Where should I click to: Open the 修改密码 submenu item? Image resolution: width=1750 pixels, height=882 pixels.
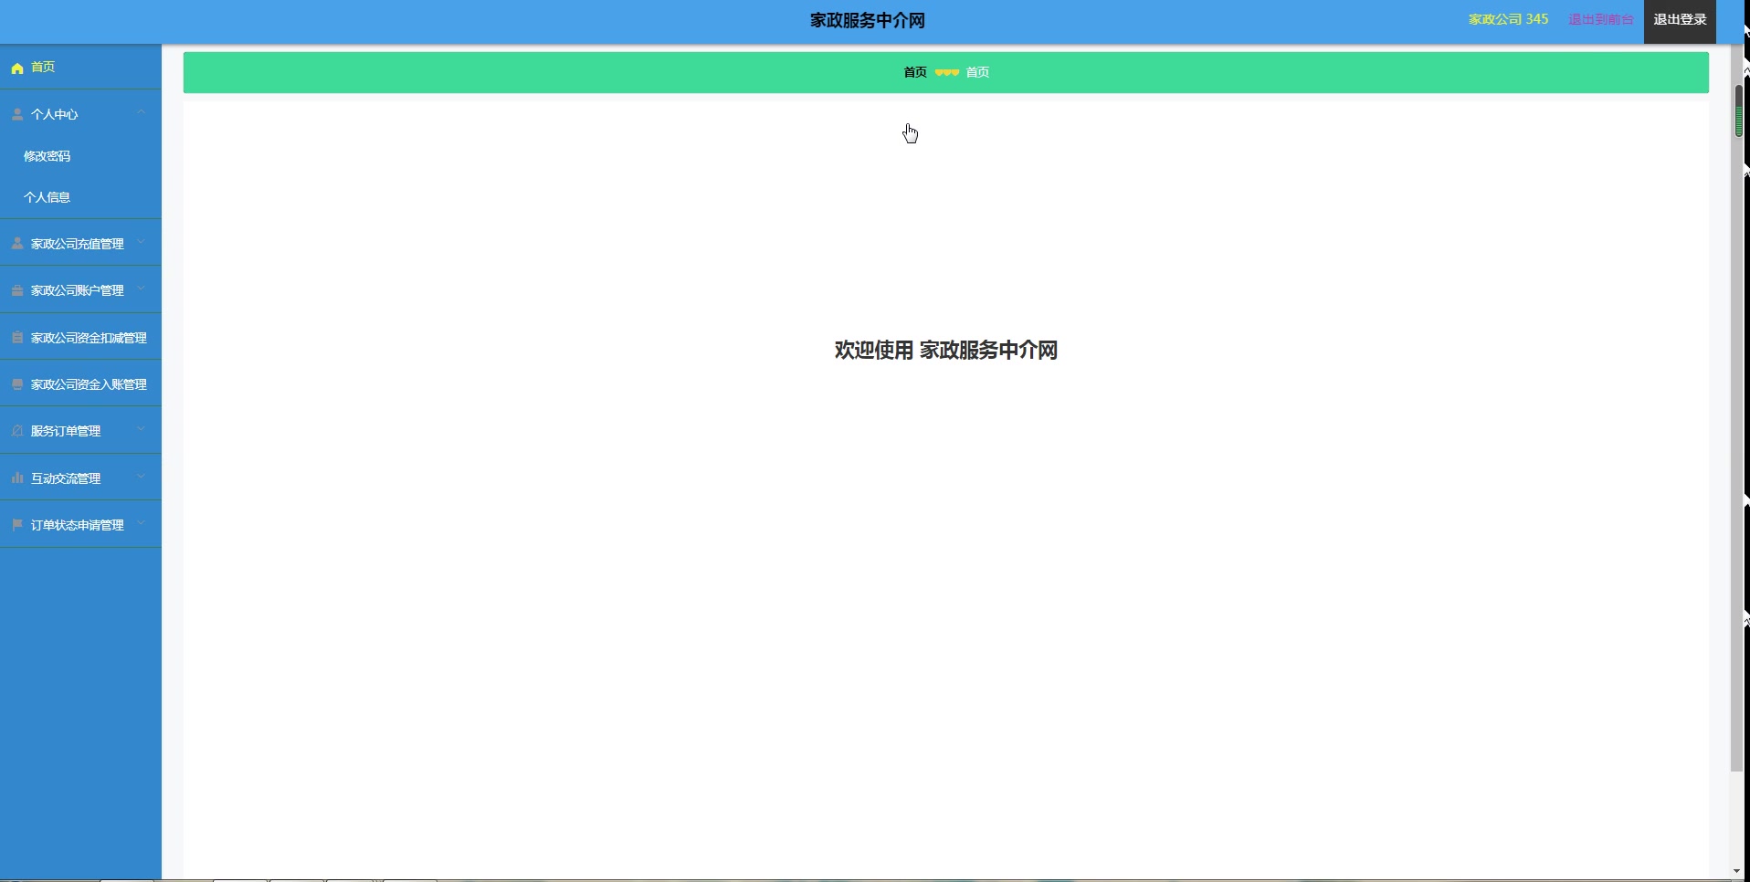(47, 156)
